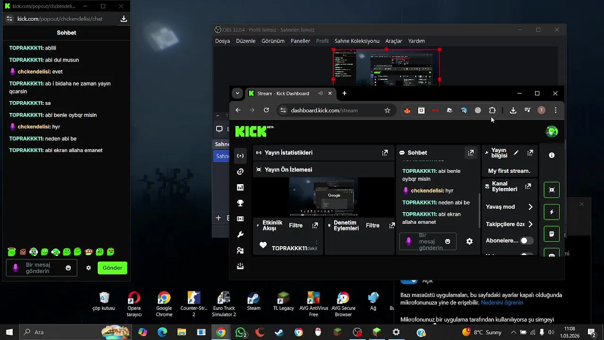Pop out the Yayın bilgisi panel

[x=530, y=153]
